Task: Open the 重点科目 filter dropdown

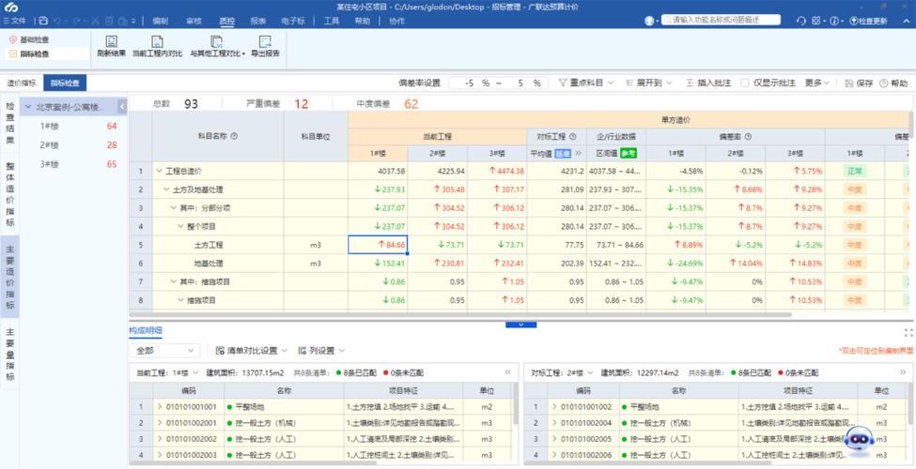Action: click(x=586, y=83)
